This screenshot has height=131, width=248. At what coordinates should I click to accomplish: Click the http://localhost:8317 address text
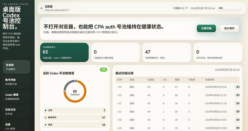click(57, 10)
